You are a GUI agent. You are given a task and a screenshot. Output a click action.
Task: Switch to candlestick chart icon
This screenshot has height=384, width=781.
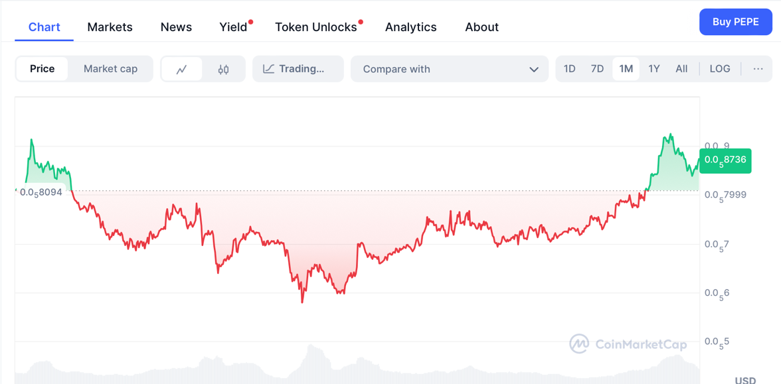click(223, 69)
